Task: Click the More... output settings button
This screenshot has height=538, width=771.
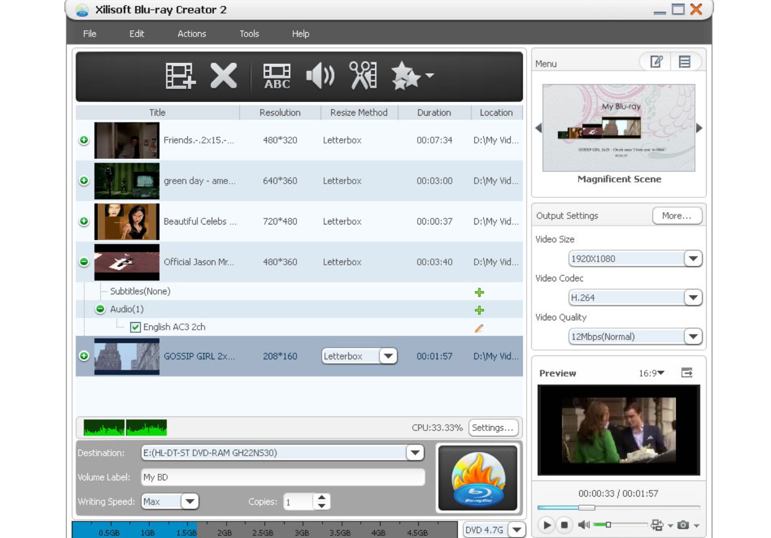Action: point(678,215)
